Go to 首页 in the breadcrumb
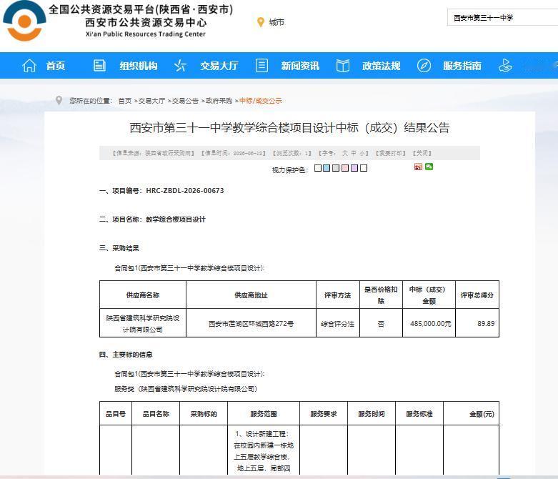This screenshot has width=558, height=479. pos(125,101)
